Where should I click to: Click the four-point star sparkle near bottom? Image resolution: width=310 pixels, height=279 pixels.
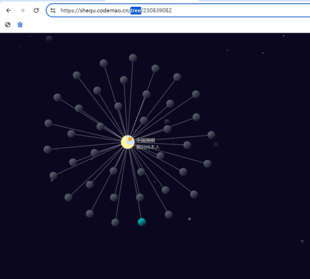point(189,219)
